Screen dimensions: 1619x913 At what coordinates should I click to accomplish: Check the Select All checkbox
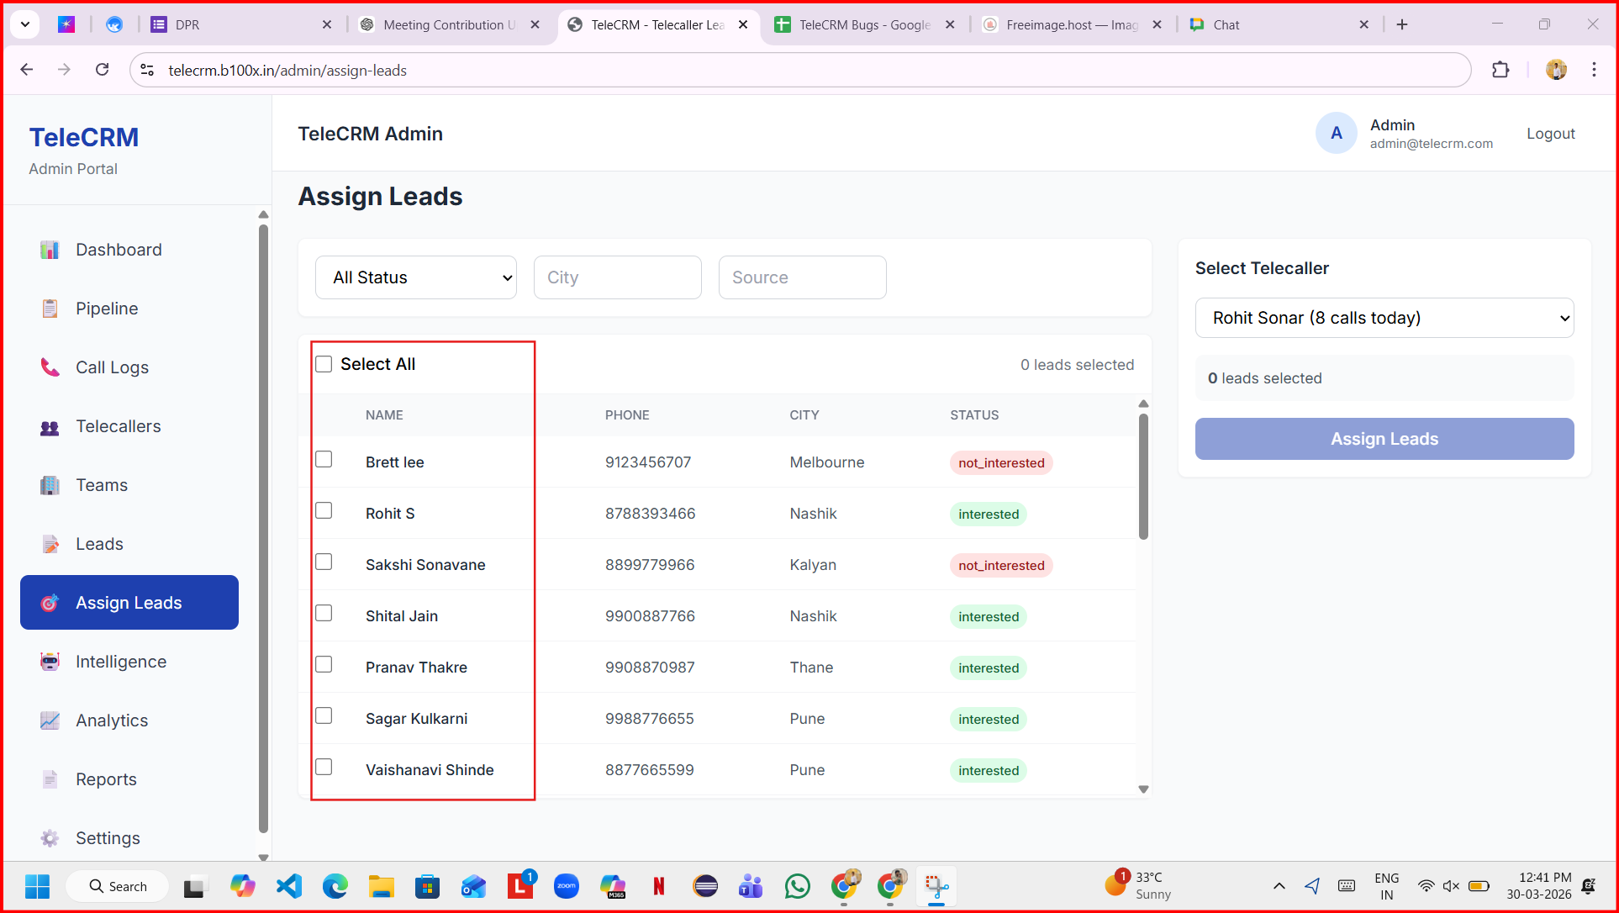[x=324, y=364]
